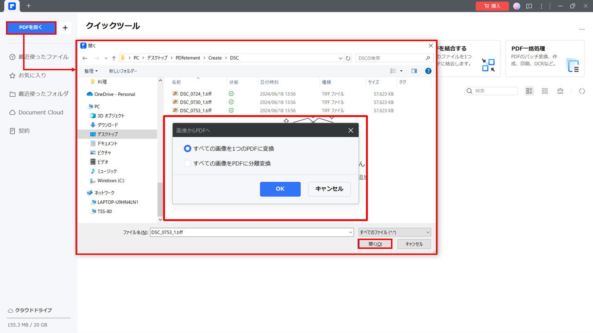The width and height of the screenshot is (593, 333).
Task: Click the plus button beside PDFを開く
Action: point(65,28)
